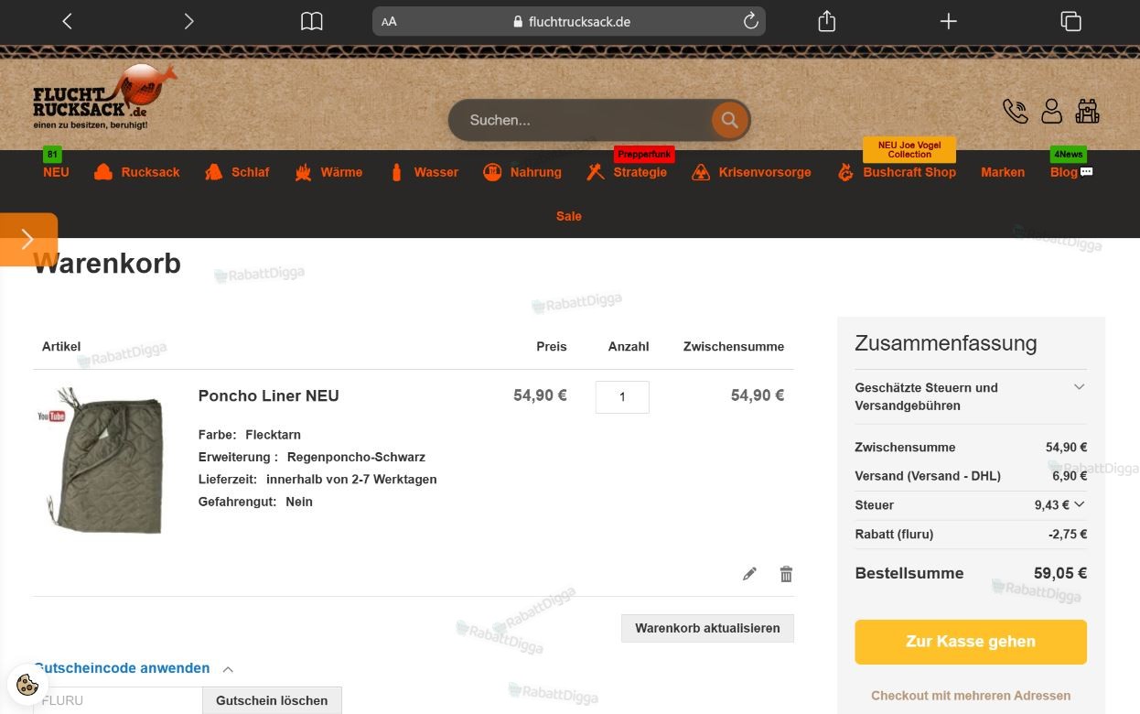1140x714 pixels.
Task: Open the Wärme category
Action: click(328, 172)
